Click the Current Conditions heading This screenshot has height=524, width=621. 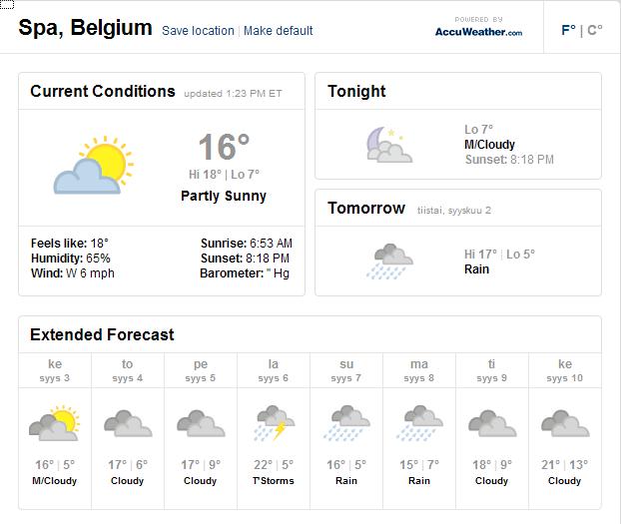tap(103, 92)
